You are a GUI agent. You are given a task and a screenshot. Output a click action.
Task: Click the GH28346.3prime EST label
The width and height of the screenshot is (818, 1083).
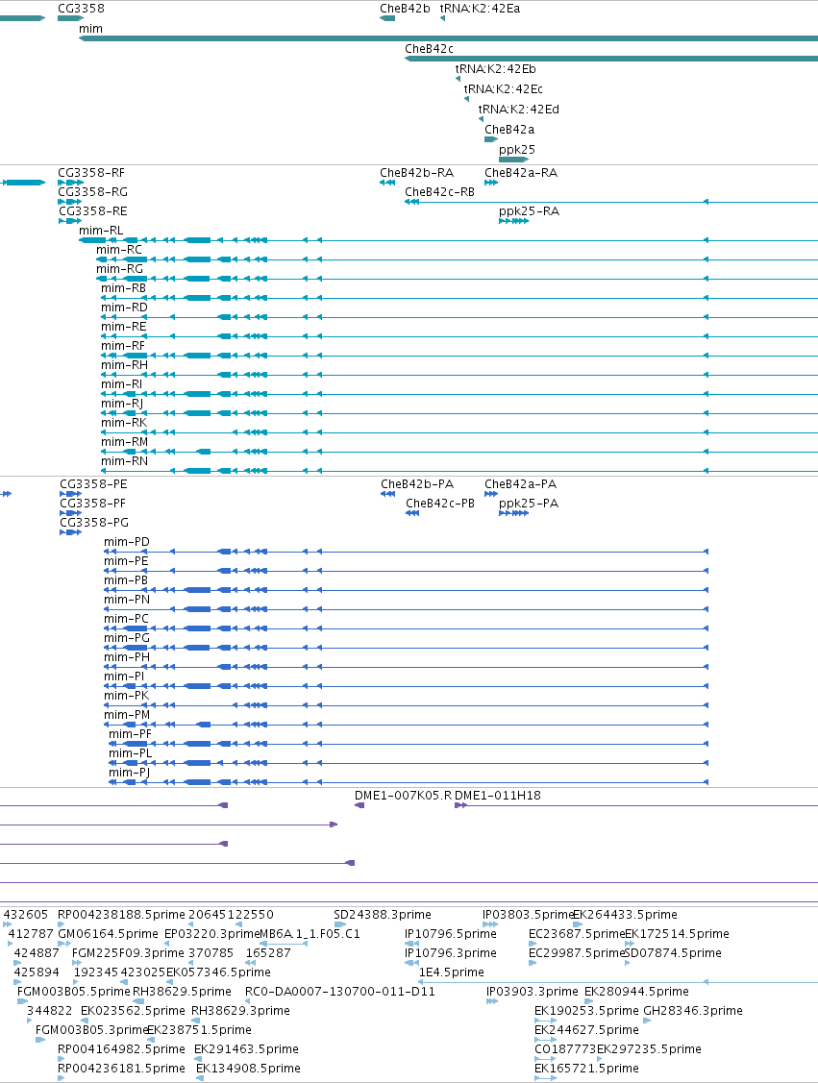pyautogui.click(x=693, y=1010)
